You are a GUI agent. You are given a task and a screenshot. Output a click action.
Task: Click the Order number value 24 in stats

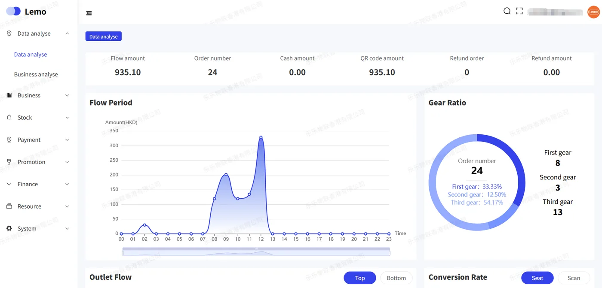(x=212, y=72)
